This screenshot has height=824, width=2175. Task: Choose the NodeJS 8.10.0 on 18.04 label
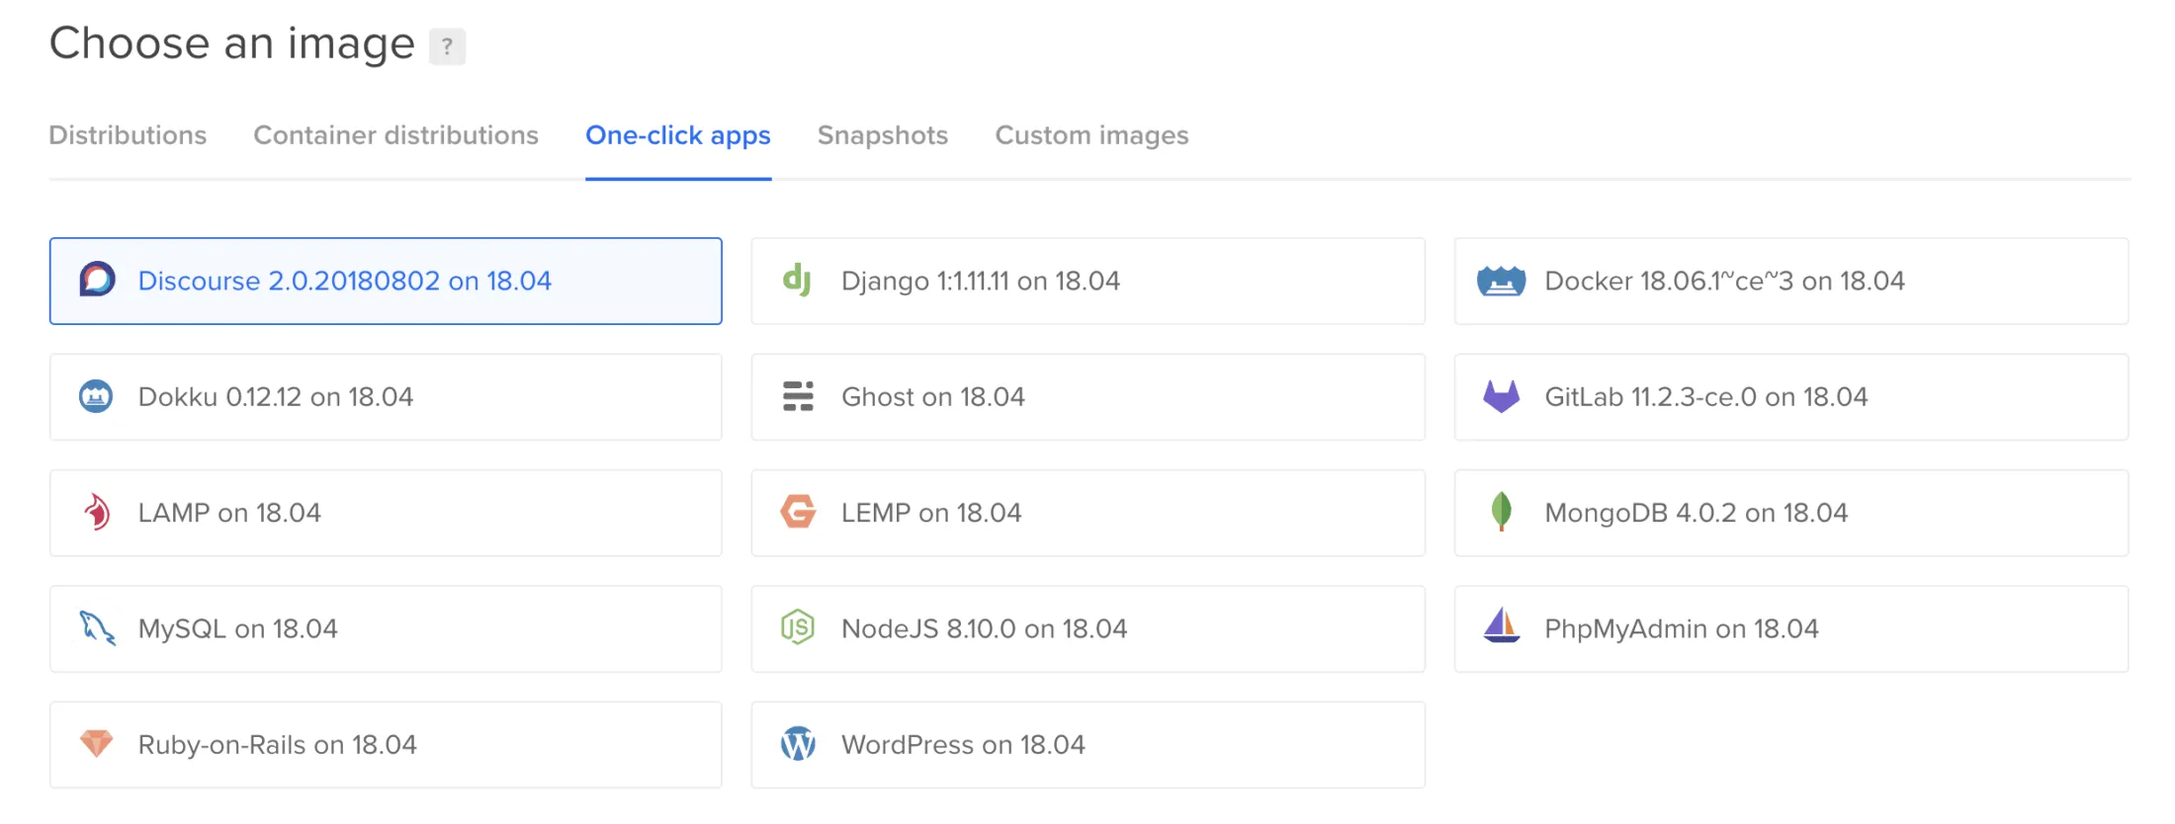click(x=985, y=628)
